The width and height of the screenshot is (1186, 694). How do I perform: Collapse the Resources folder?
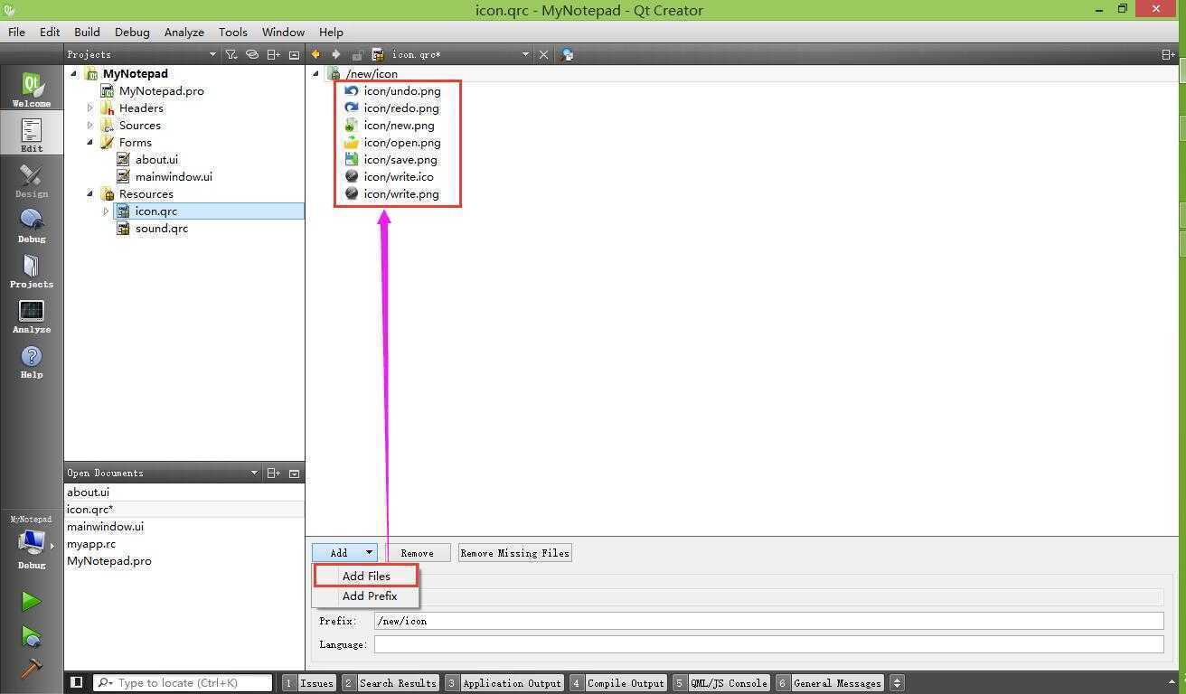click(90, 193)
